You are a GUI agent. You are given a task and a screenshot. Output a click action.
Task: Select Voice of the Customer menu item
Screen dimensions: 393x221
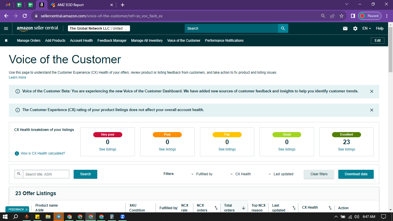pos(184,41)
